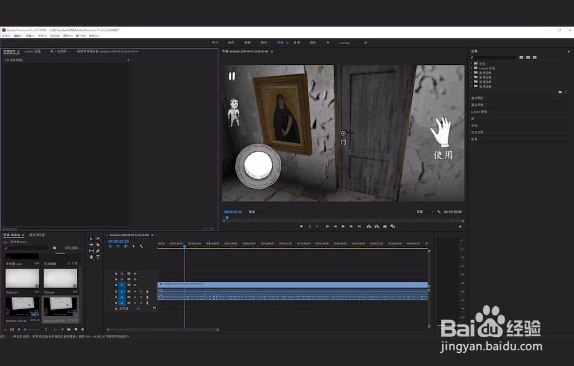Go to In point in Program Monitor
This screenshot has width=574, height=366.
[327, 227]
